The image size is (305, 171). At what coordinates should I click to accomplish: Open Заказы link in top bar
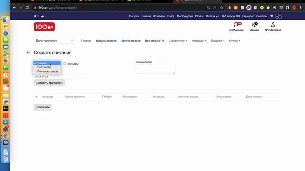(x=146, y=16)
